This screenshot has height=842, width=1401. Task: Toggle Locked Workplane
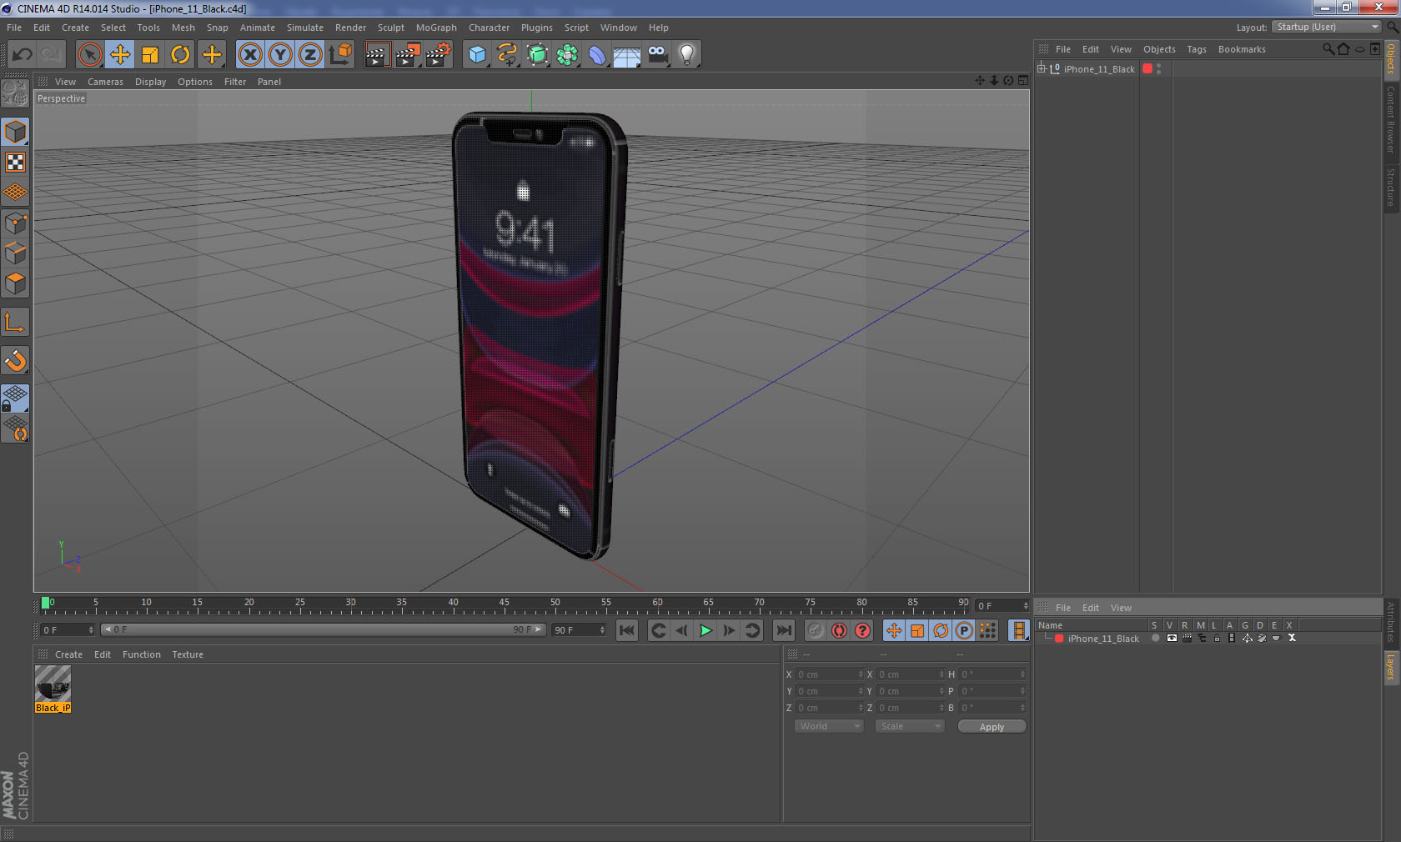coord(15,398)
